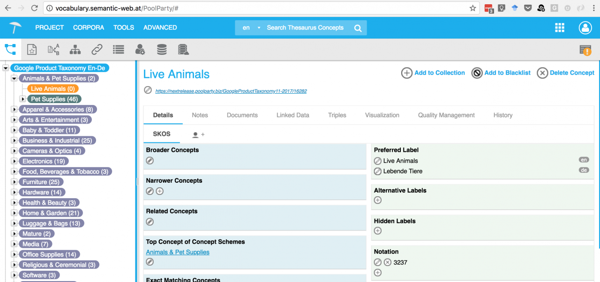Click Add to Blacklist
Image resolution: width=600 pixels, height=282 pixels.
pos(501,73)
